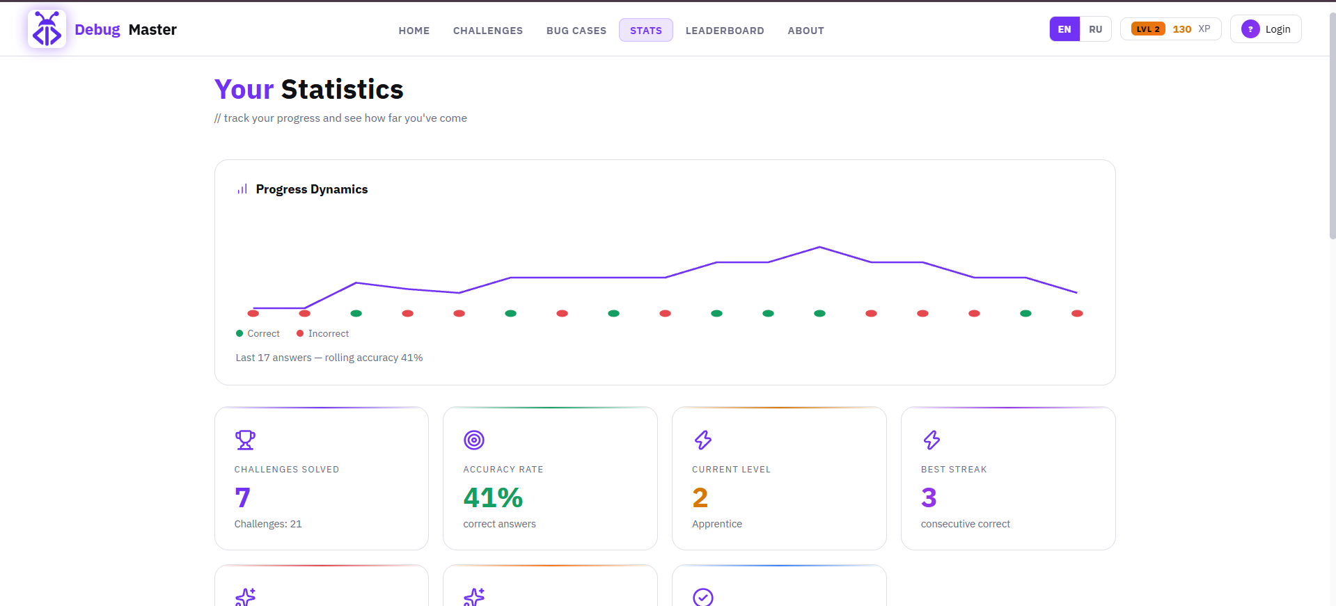Click the 'consecutive correct' label

[965, 524]
